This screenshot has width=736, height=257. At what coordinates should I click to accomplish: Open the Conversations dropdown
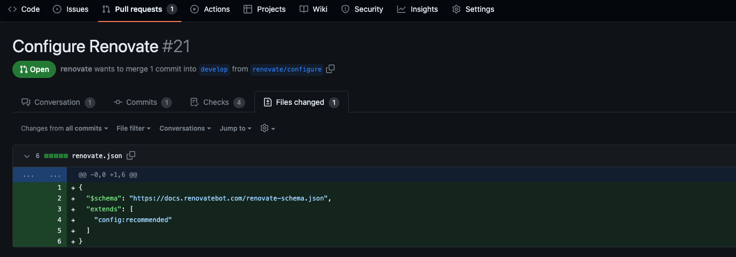pyautogui.click(x=185, y=128)
